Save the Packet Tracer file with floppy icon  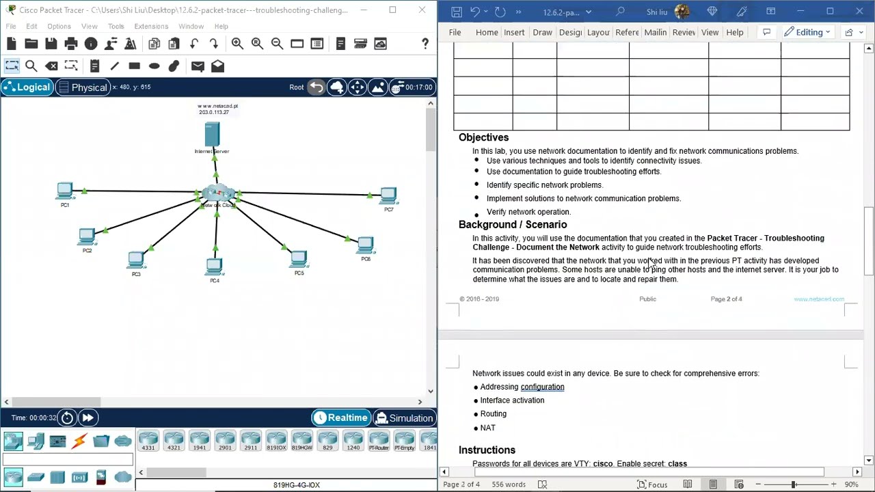point(51,44)
